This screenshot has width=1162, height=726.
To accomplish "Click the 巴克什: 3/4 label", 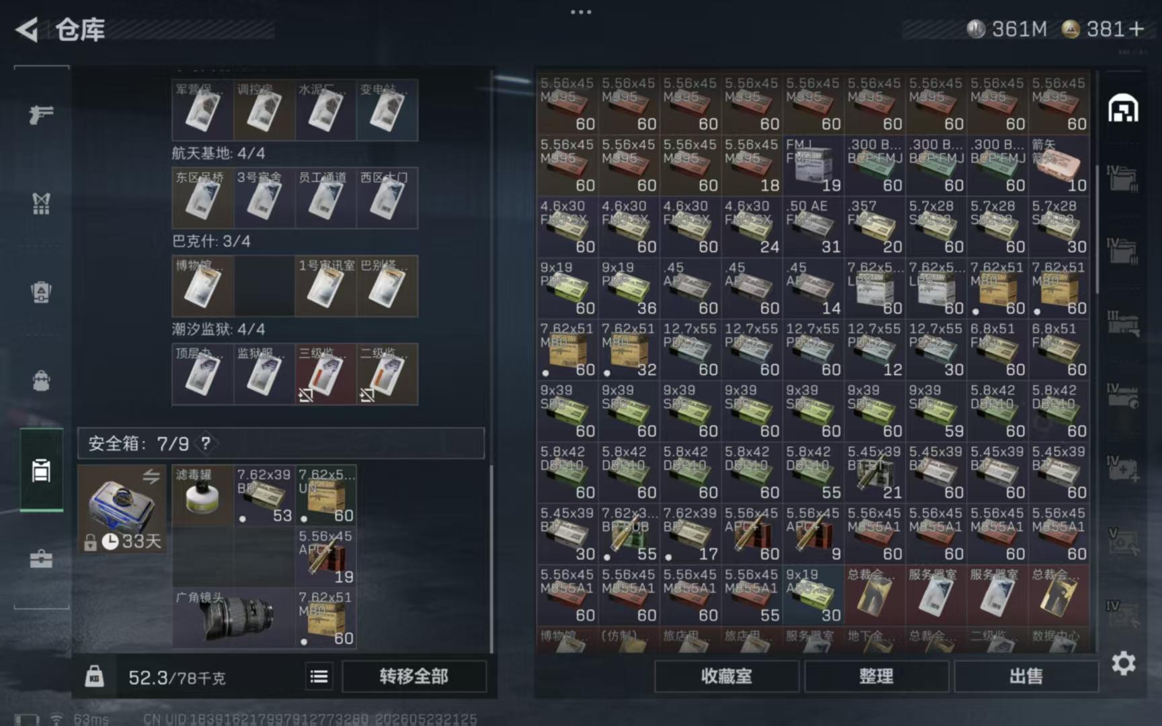I will 211,241.
